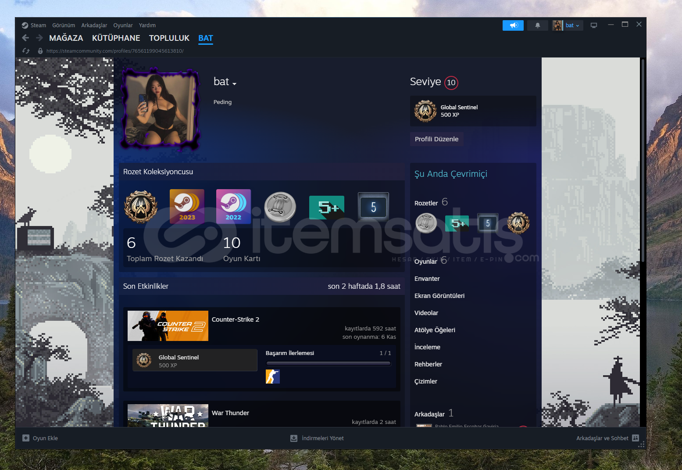Screen dimensions: 682x470
Task: Open the Steam menu
Action: [38, 25]
